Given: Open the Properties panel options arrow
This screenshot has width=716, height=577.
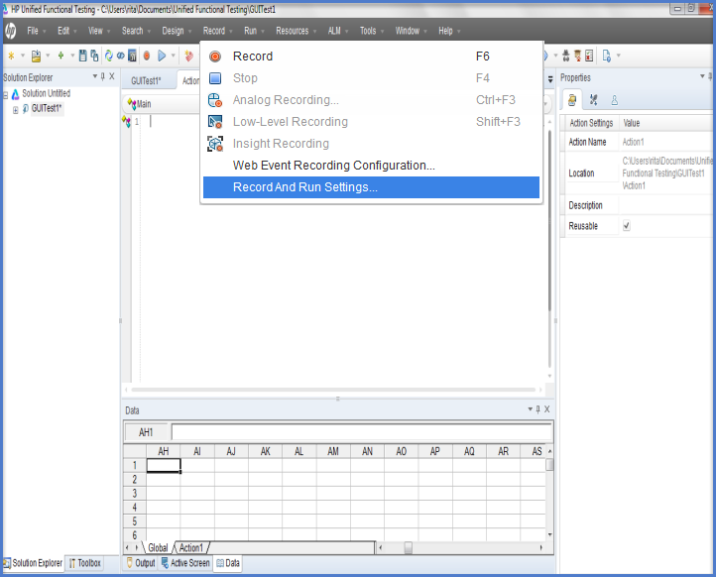Looking at the screenshot, I should tap(702, 76).
